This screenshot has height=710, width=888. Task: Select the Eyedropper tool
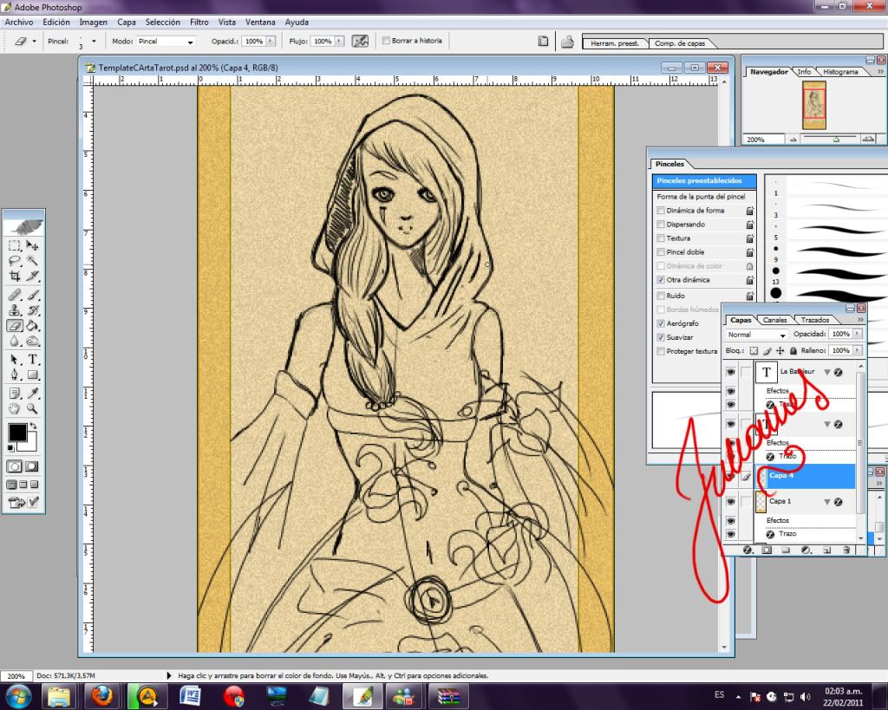pos(32,393)
